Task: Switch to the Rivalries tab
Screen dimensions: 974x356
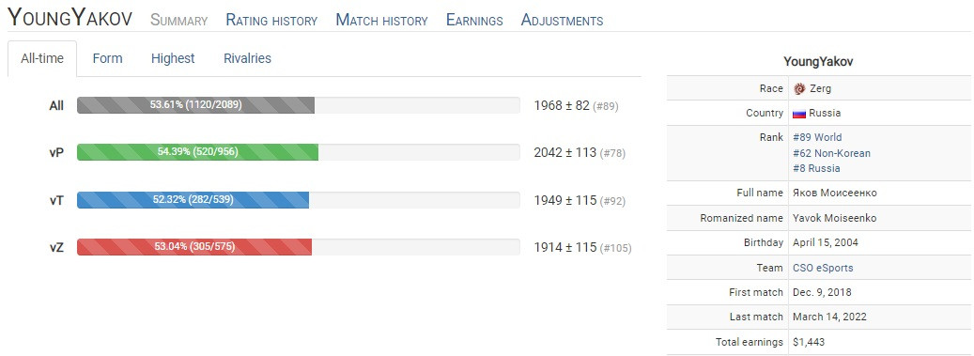Action: 247,58
